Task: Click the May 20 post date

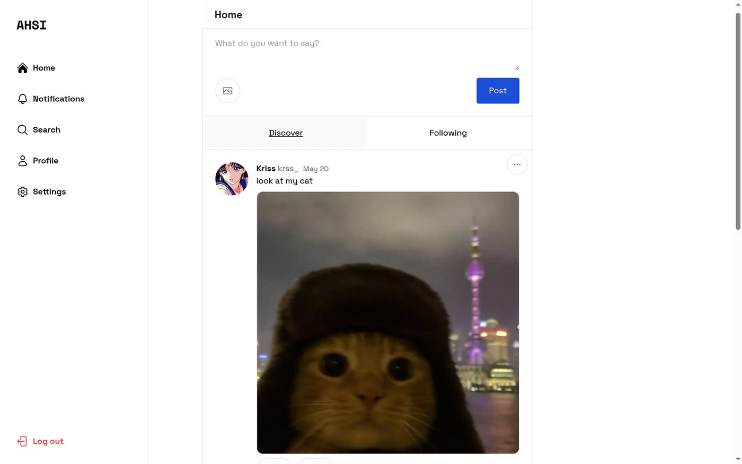Action: tap(316, 169)
